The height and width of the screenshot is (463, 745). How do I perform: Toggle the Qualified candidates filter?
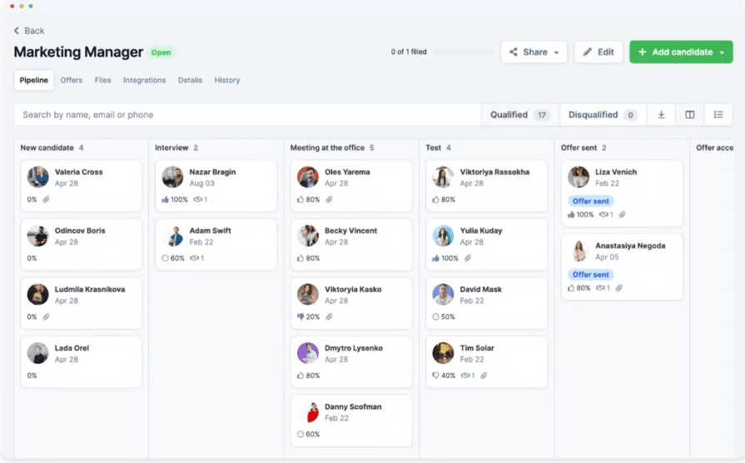519,115
